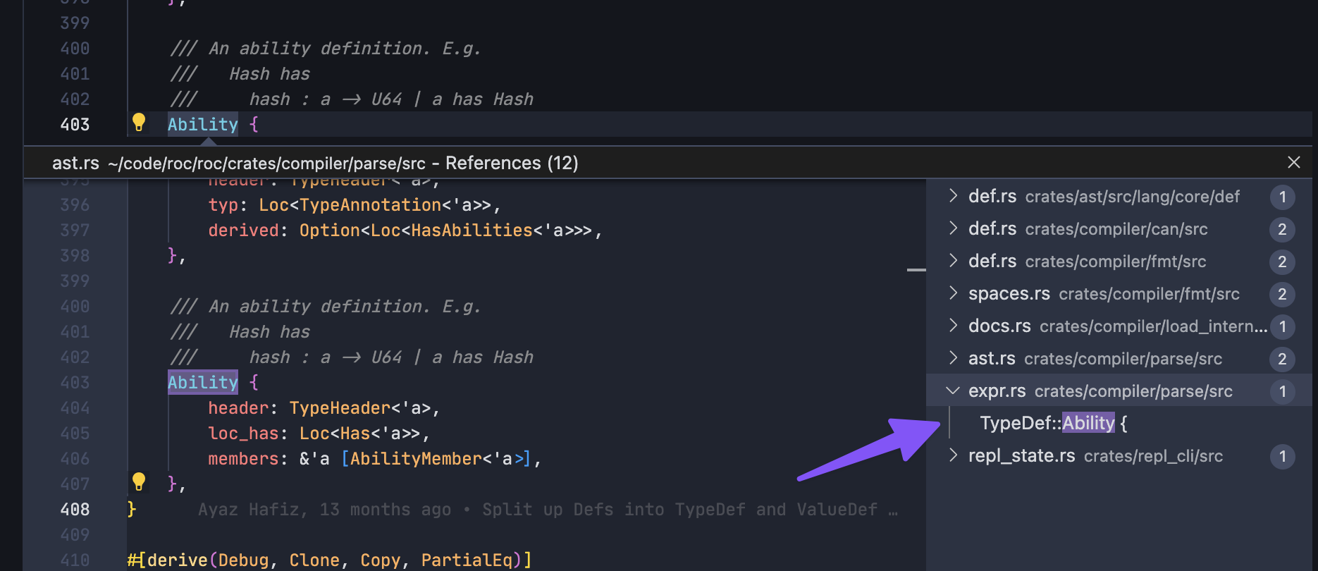
Task: Close the References peek panel
Action: (x=1294, y=162)
